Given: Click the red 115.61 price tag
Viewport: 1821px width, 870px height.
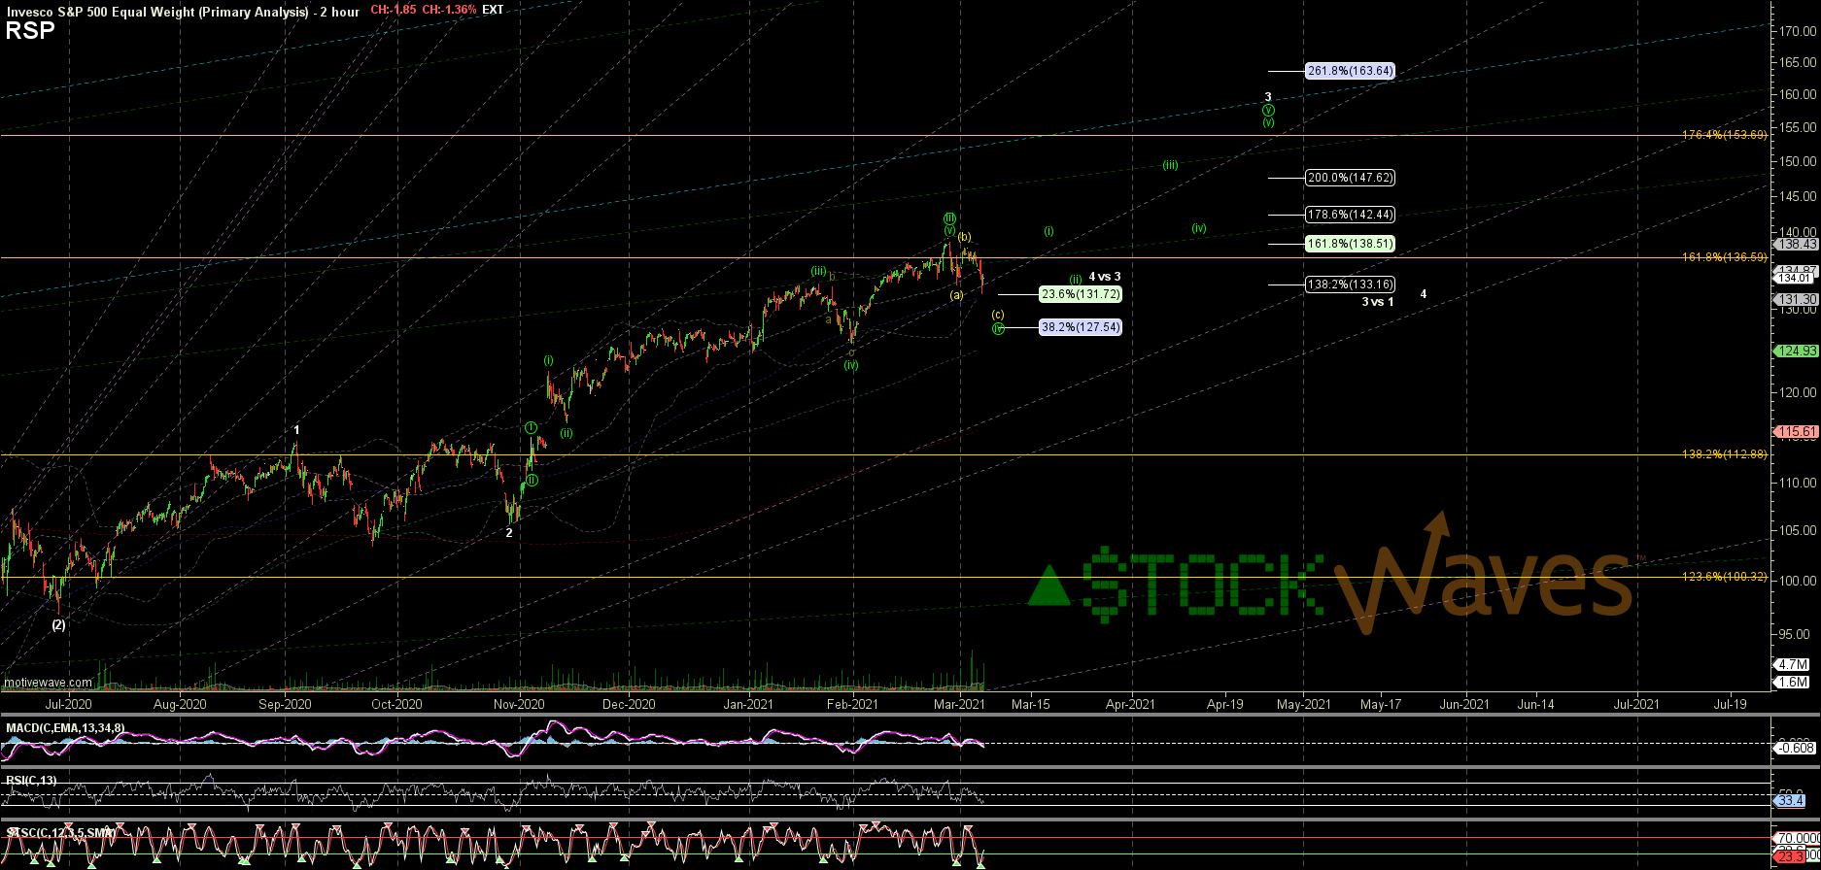Looking at the screenshot, I should 1797,431.
